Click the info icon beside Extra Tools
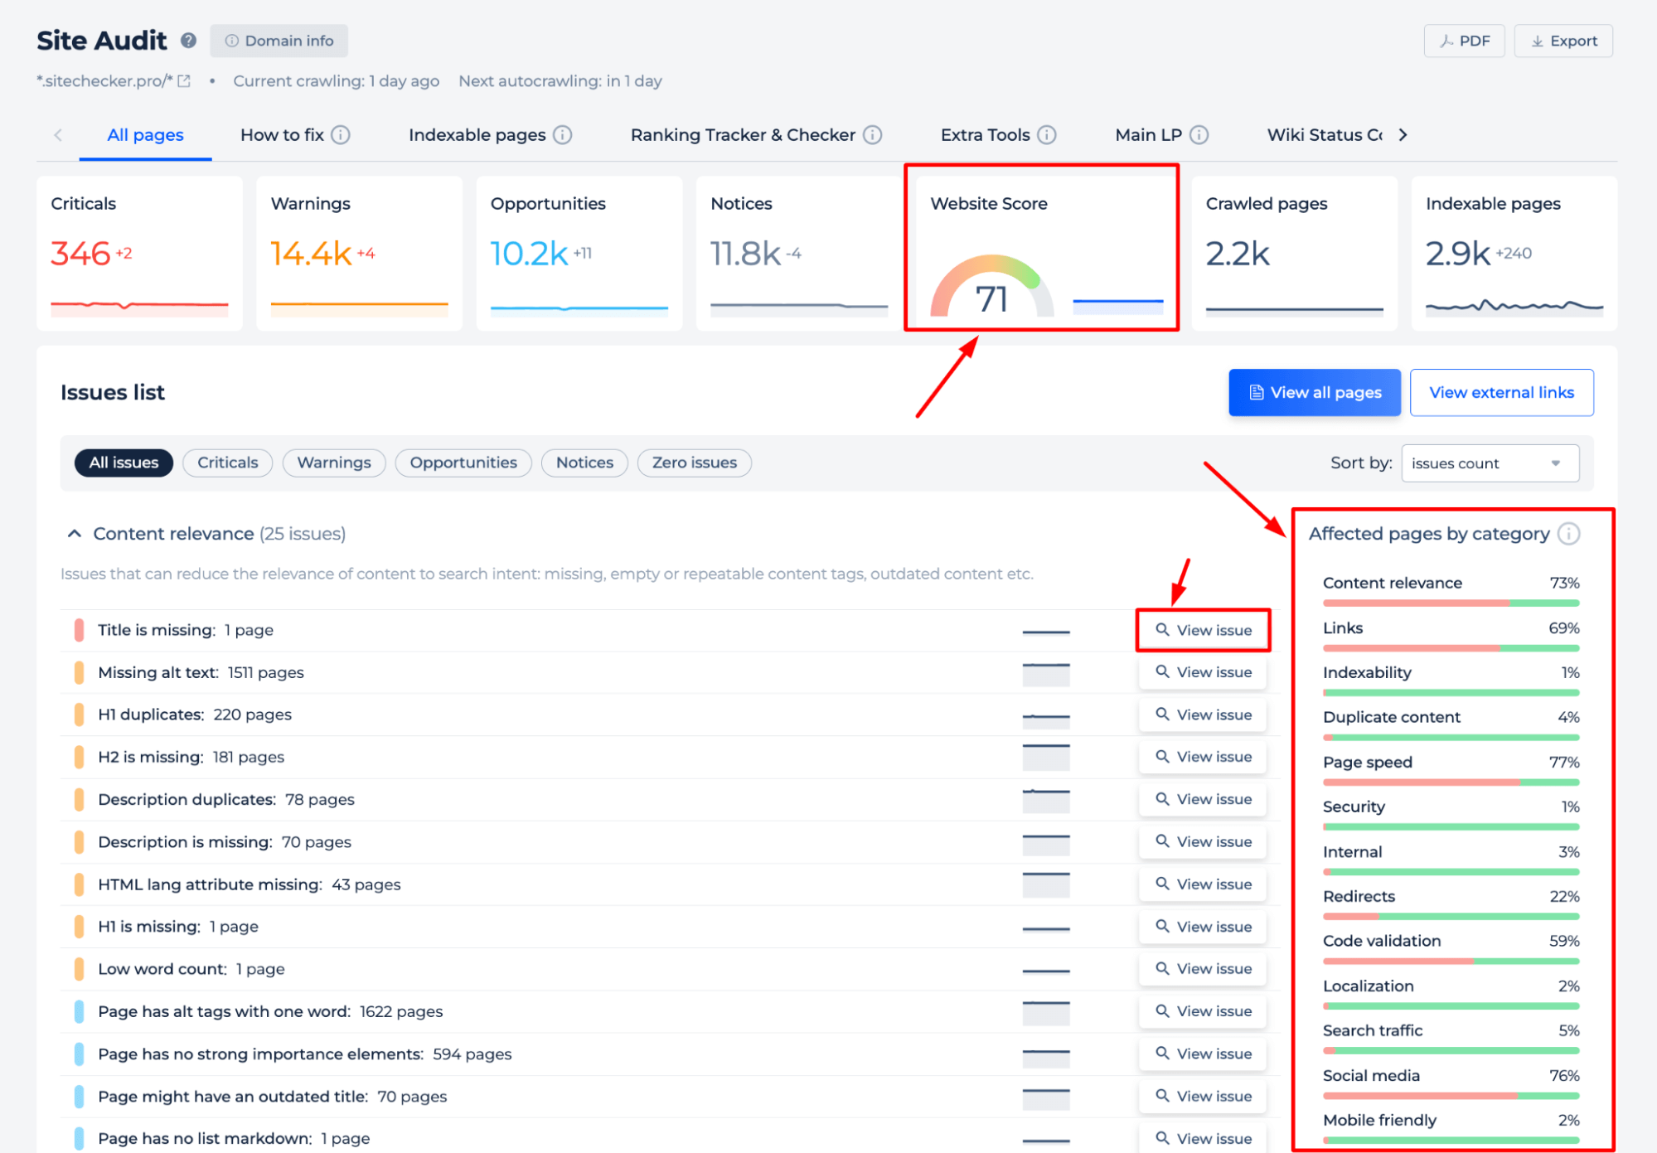Screen dimensions: 1657x1153 (x=1047, y=135)
